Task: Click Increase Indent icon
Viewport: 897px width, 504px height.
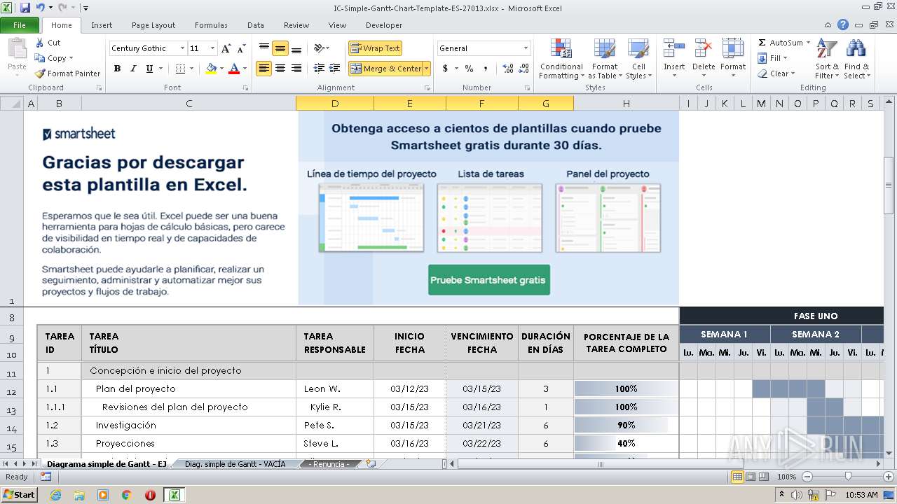Action: [x=335, y=69]
